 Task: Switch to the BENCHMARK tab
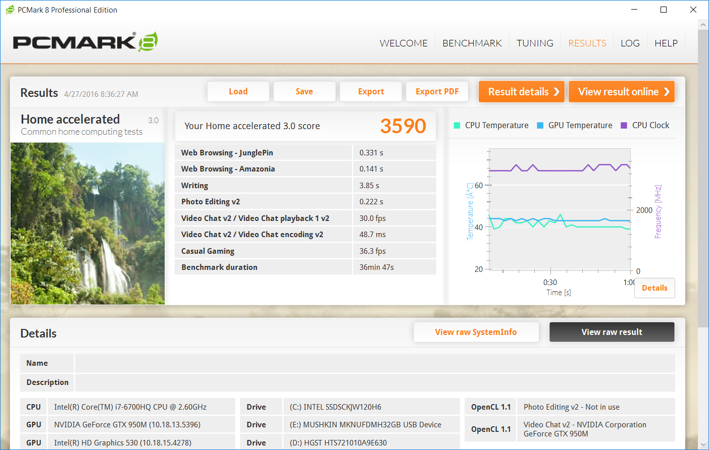coord(472,43)
